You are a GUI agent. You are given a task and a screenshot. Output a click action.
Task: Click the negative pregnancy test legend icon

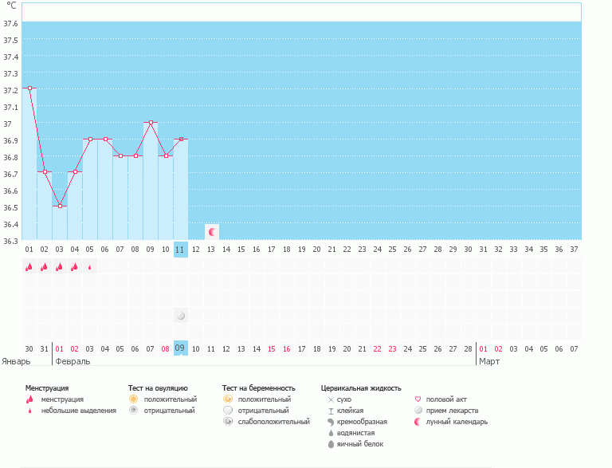227,410
